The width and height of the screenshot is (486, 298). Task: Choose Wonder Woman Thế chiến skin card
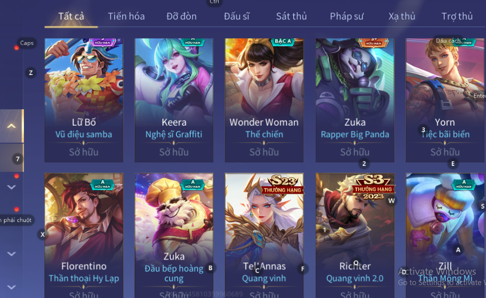tap(264, 100)
